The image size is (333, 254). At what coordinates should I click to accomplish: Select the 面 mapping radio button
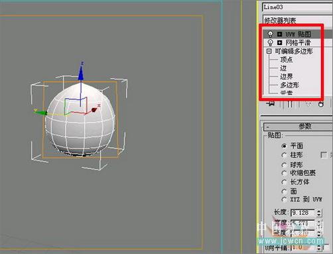pyautogui.click(x=285, y=191)
